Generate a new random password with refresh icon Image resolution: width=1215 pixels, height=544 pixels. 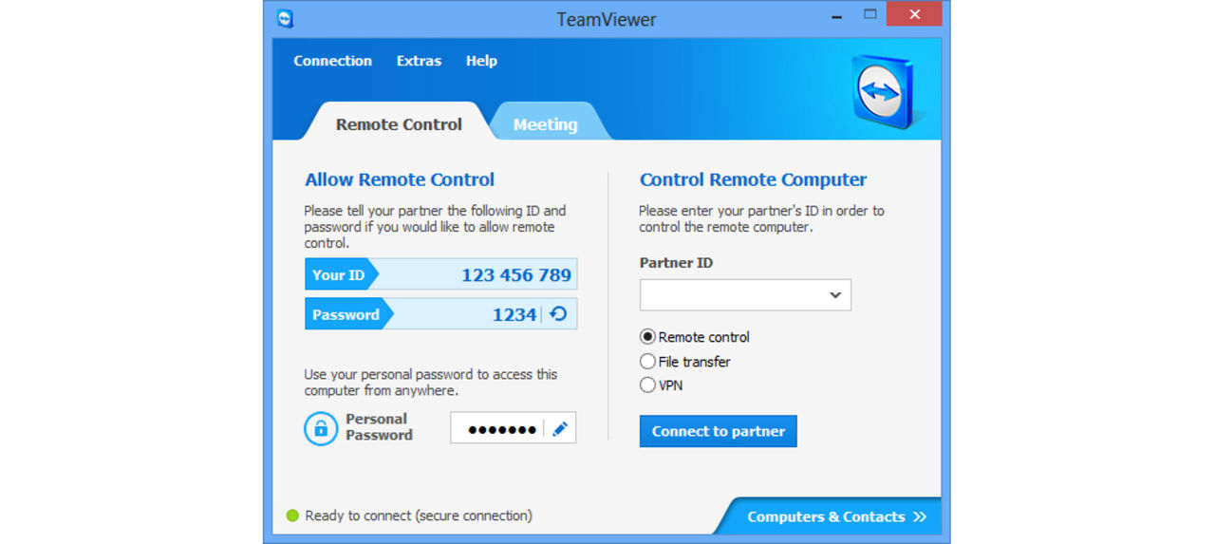(559, 313)
